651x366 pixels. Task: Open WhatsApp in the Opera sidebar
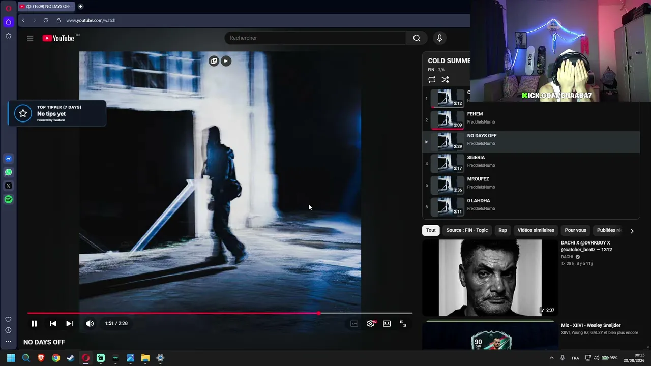[8, 172]
